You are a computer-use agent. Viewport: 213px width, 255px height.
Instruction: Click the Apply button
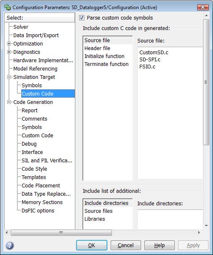click(193, 245)
